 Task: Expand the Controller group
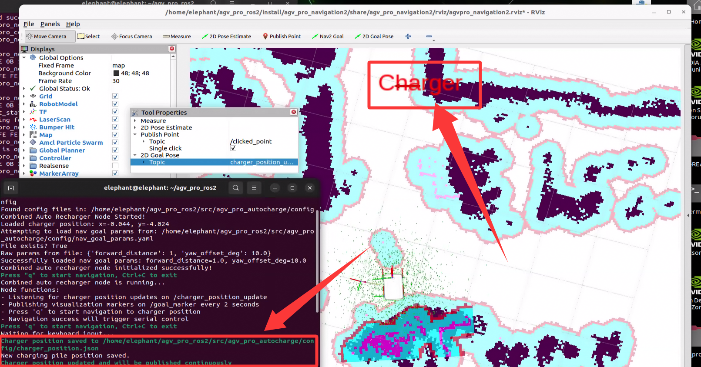coord(24,158)
